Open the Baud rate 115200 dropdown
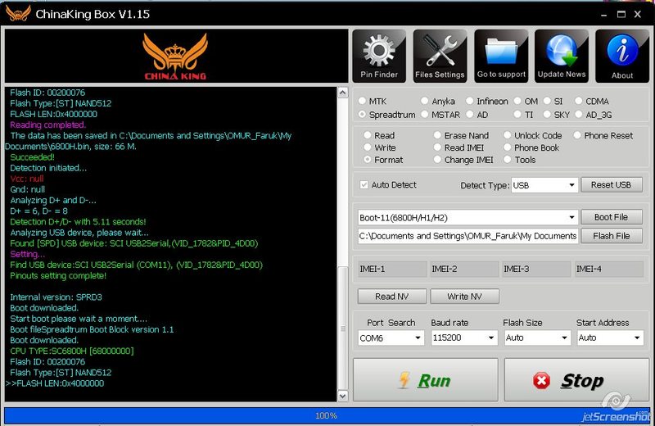The image size is (655, 426). [x=464, y=338]
